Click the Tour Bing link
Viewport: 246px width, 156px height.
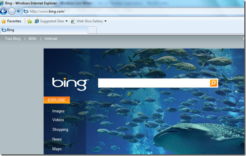(13, 39)
